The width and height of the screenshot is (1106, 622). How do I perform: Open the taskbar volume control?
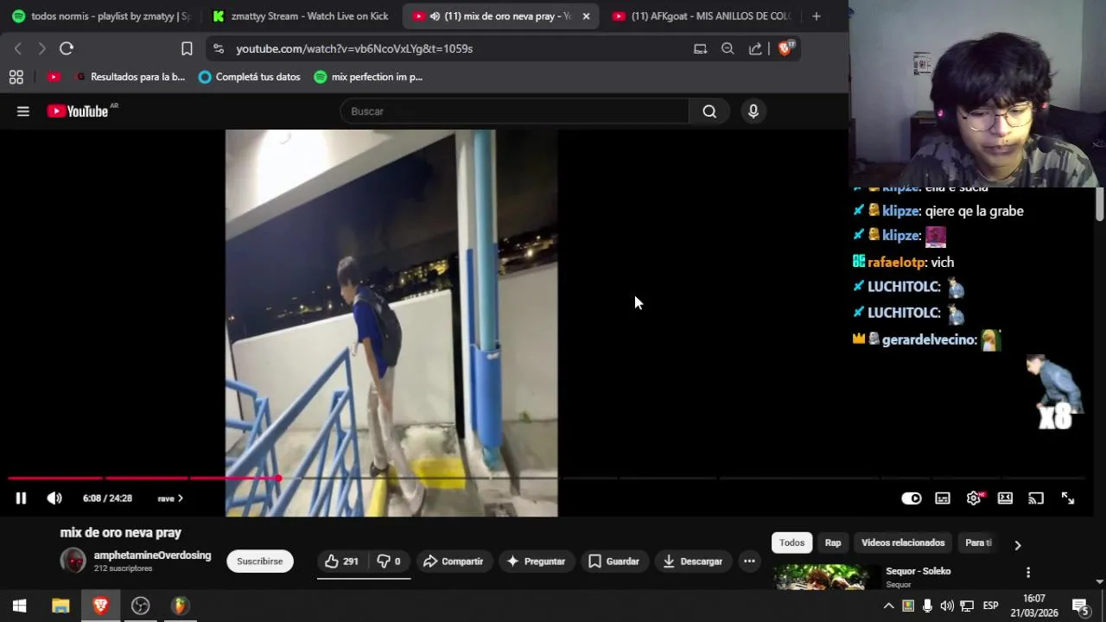click(947, 606)
